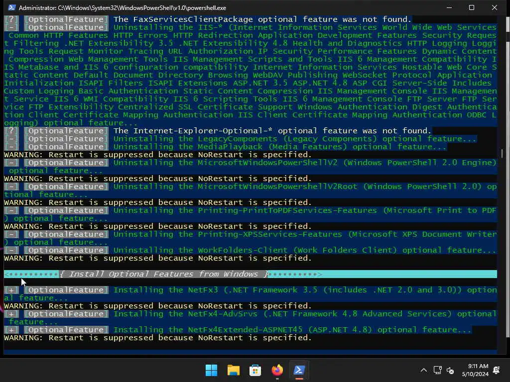Click the Internet-Explorer-Optional not found line
The image size is (510, 382).
[218, 131]
